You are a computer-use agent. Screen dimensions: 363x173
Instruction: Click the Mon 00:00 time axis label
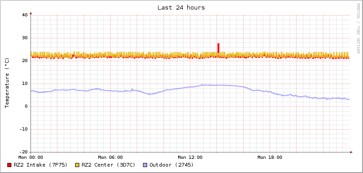point(31,157)
